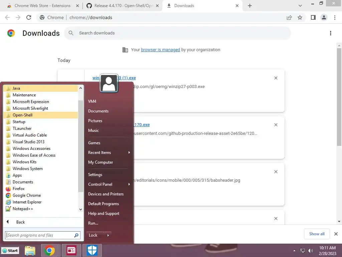Reload the Chrome downloads page
Screen dimensions: 342x257
[29, 17]
